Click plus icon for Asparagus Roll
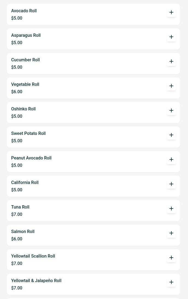Image resolution: width=188 pixels, height=299 pixels. coord(171,37)
